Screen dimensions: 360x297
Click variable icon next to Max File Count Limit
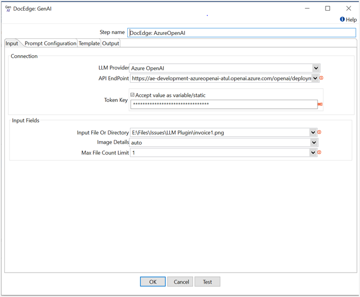320,153
